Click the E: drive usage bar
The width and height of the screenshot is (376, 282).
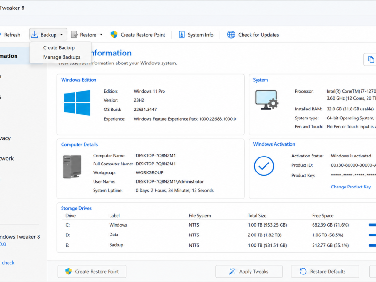point(372,245)
